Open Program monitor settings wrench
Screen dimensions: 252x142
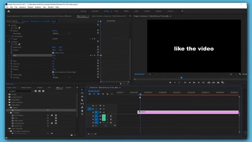tap(240, 74)
